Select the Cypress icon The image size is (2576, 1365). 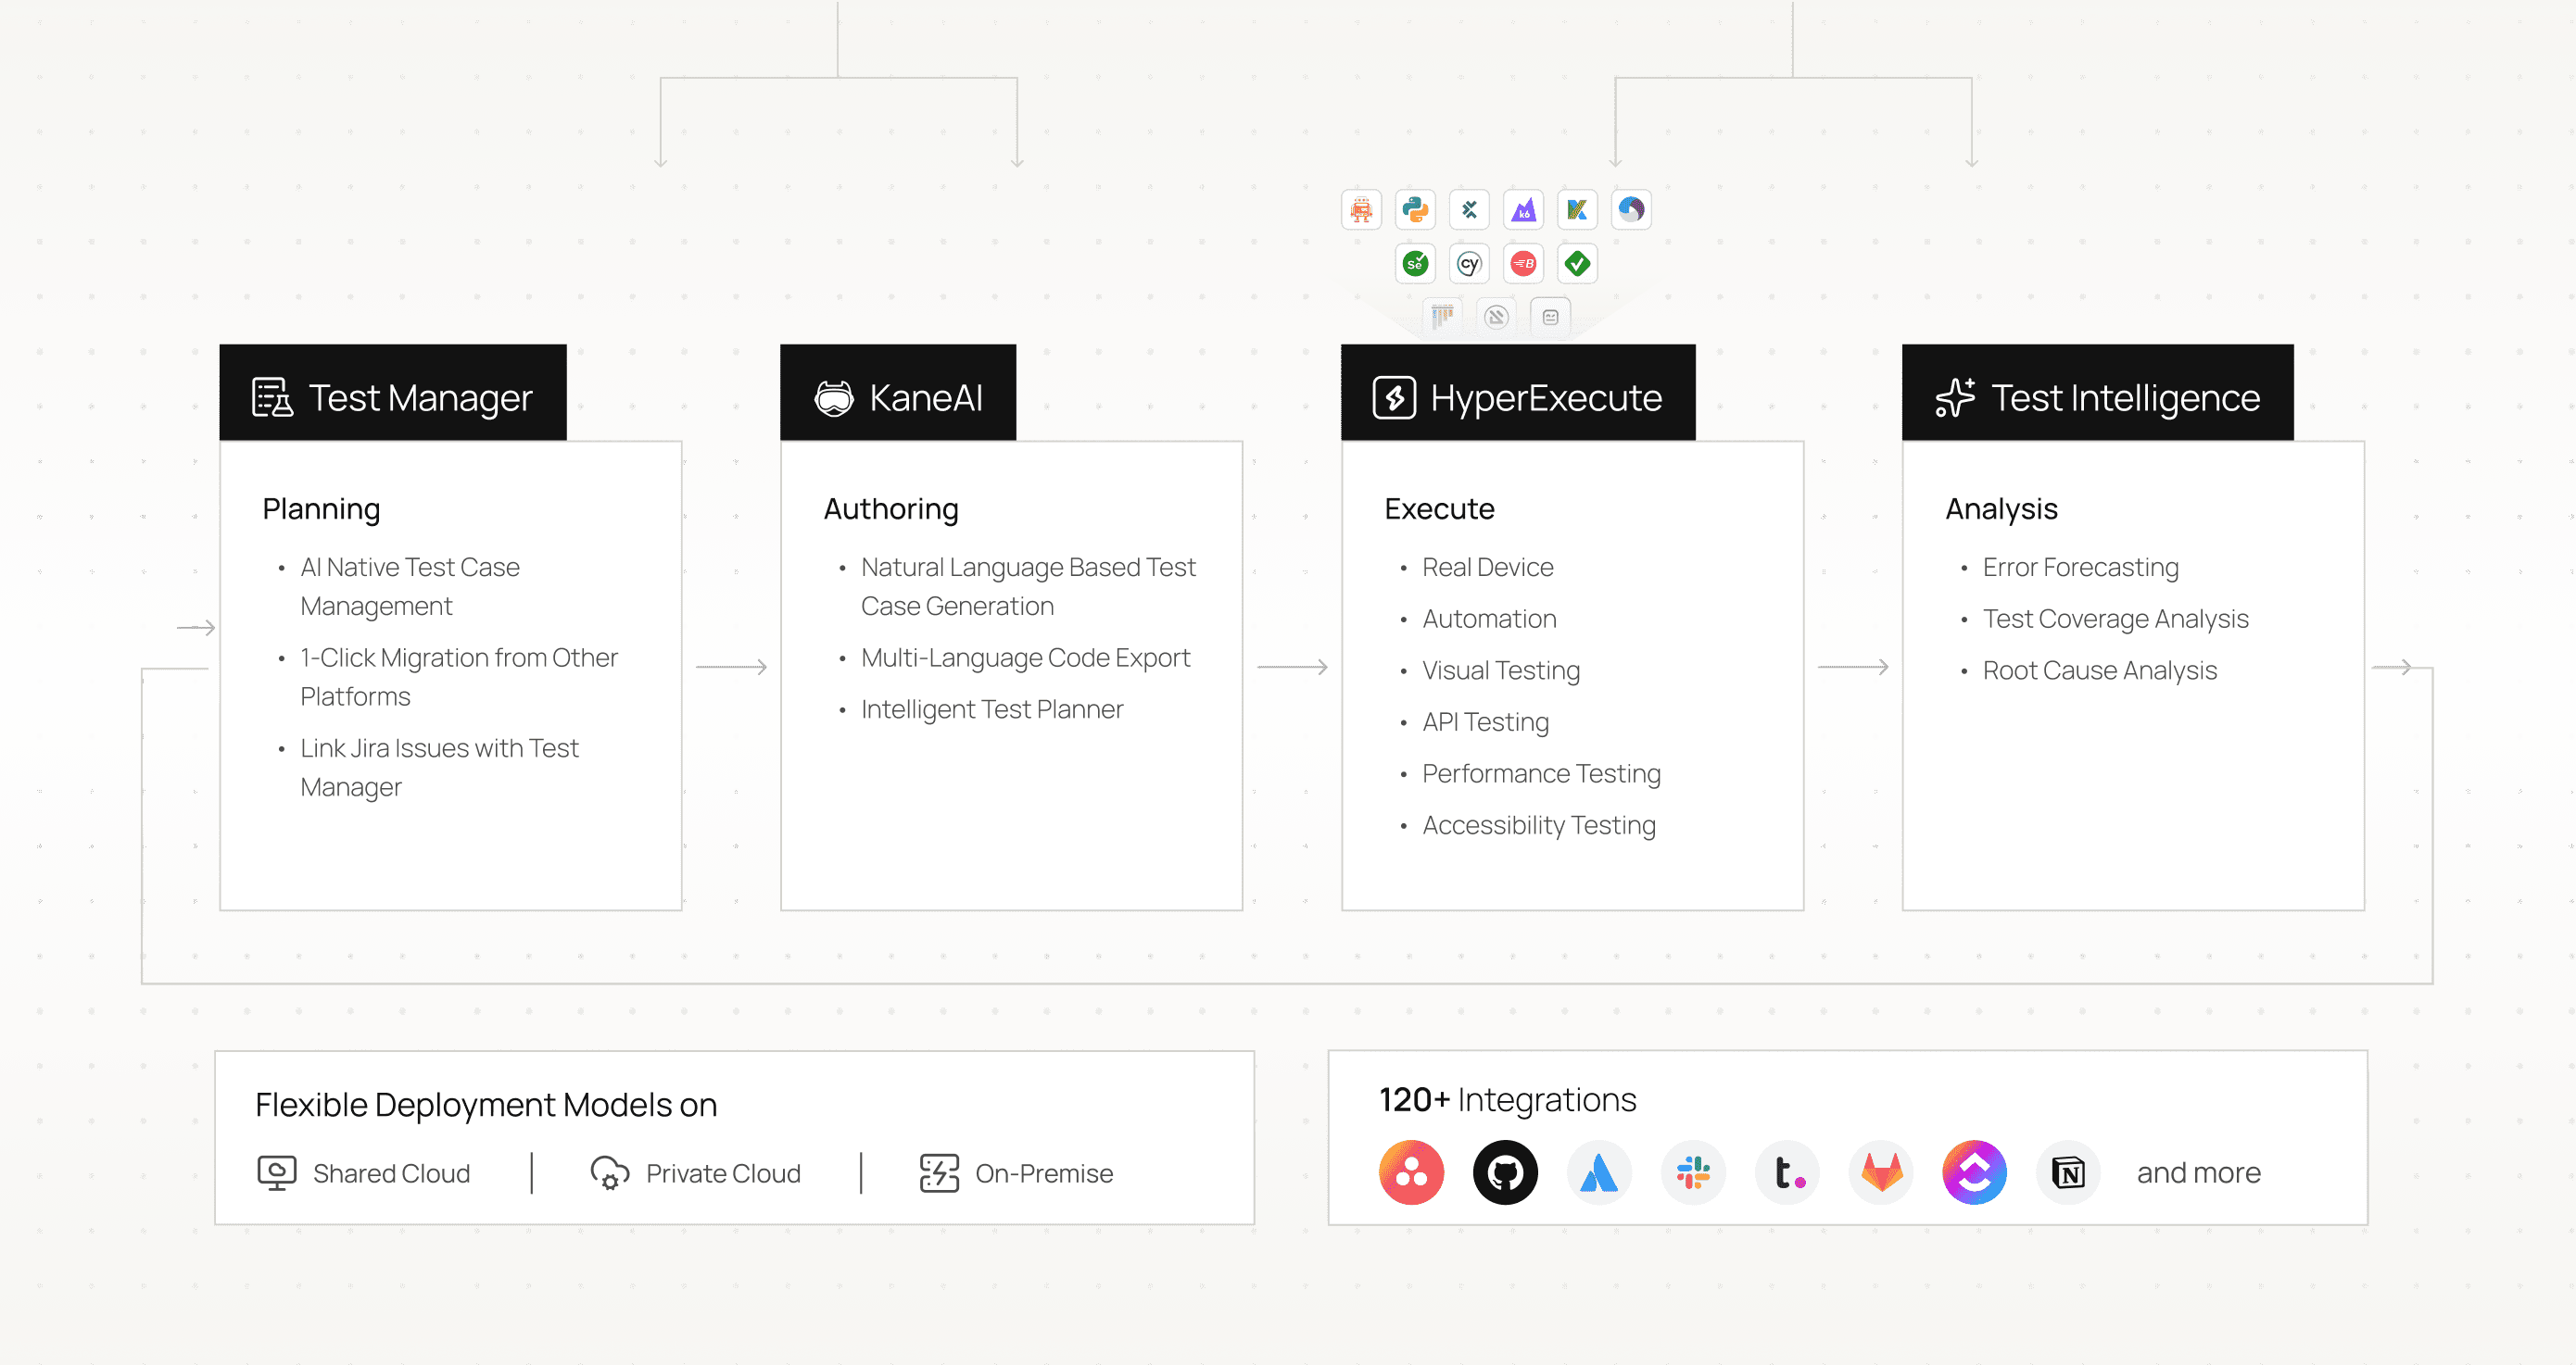pyautogui.click(x=1468, y=264)
